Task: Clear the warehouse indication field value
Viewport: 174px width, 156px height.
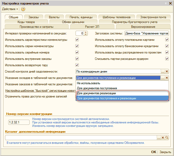Action: click(x=167, y=78)
